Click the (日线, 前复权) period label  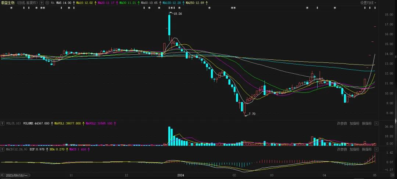pyautogui.click(x=28, y=3)
